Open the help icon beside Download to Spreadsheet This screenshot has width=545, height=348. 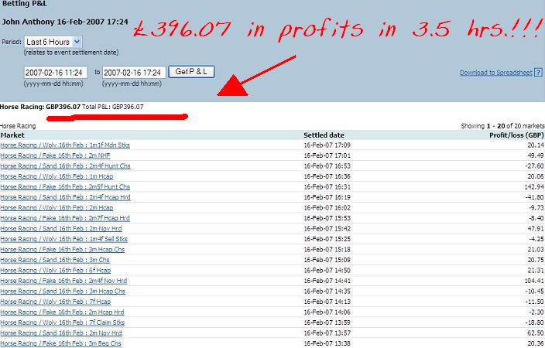(x=538, y=72)
